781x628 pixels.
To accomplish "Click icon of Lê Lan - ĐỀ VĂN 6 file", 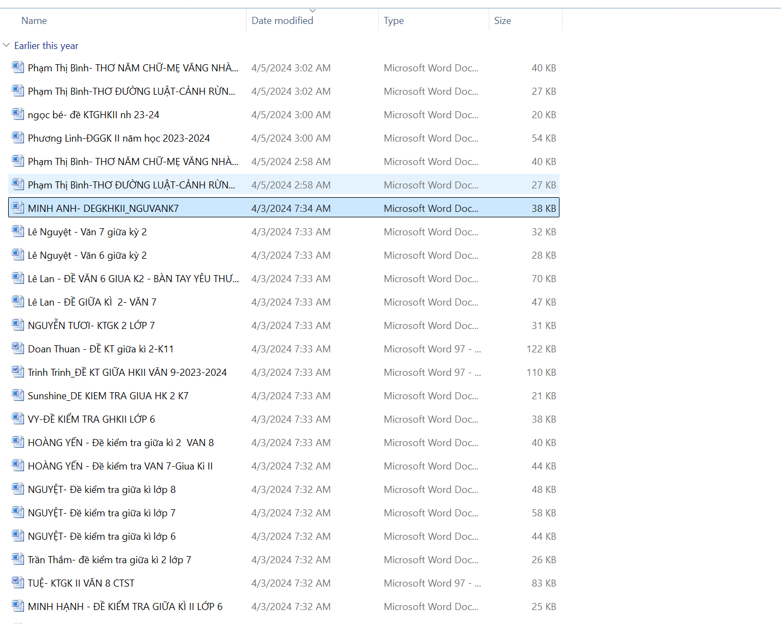I will pos(18,278).
